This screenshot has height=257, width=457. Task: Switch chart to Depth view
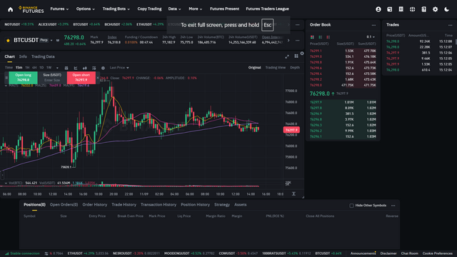tap(295, 68)
